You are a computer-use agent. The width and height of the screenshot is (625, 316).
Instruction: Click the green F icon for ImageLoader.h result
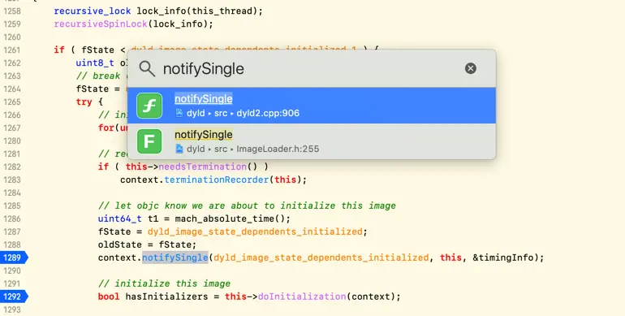point(149,141)
